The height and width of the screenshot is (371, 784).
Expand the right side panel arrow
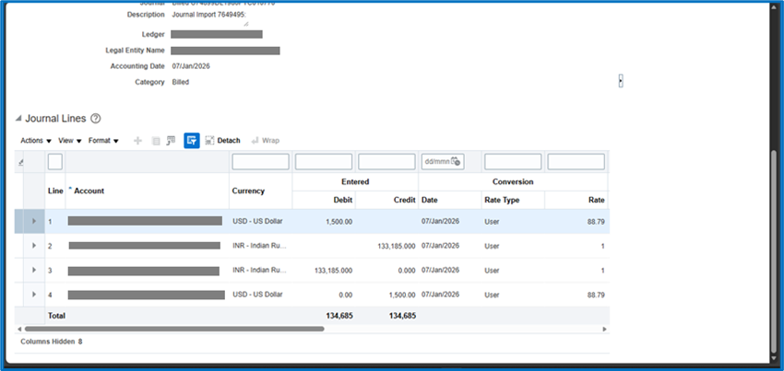[x=621, y=81]
